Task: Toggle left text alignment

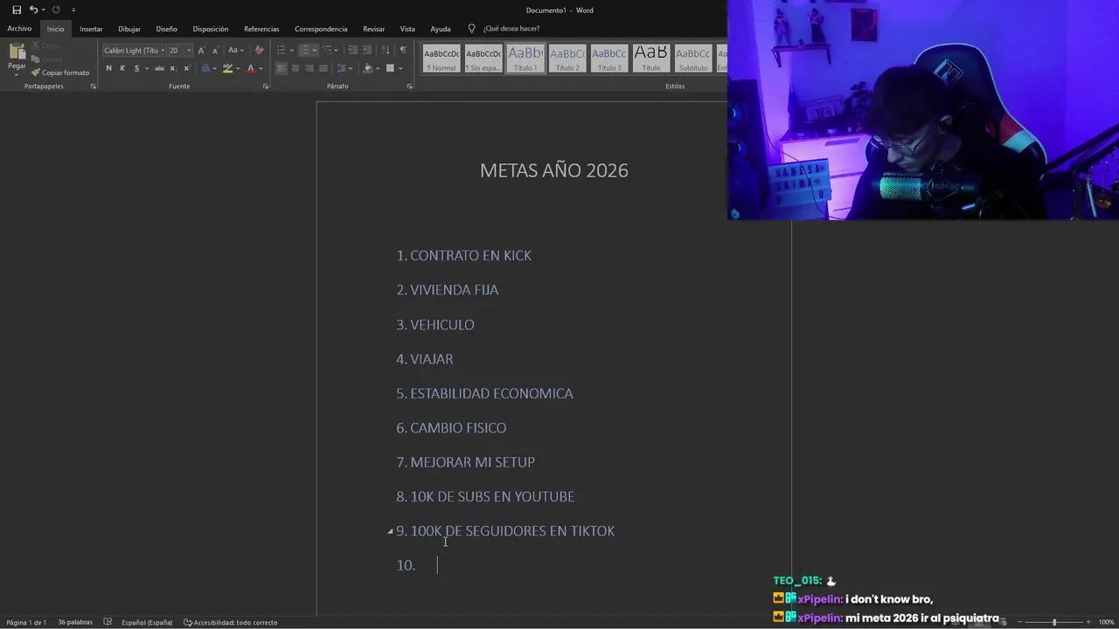Action: 281,68
